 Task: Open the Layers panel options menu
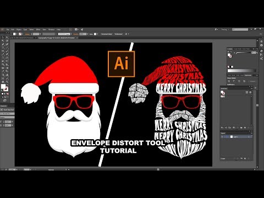[252, 133]
